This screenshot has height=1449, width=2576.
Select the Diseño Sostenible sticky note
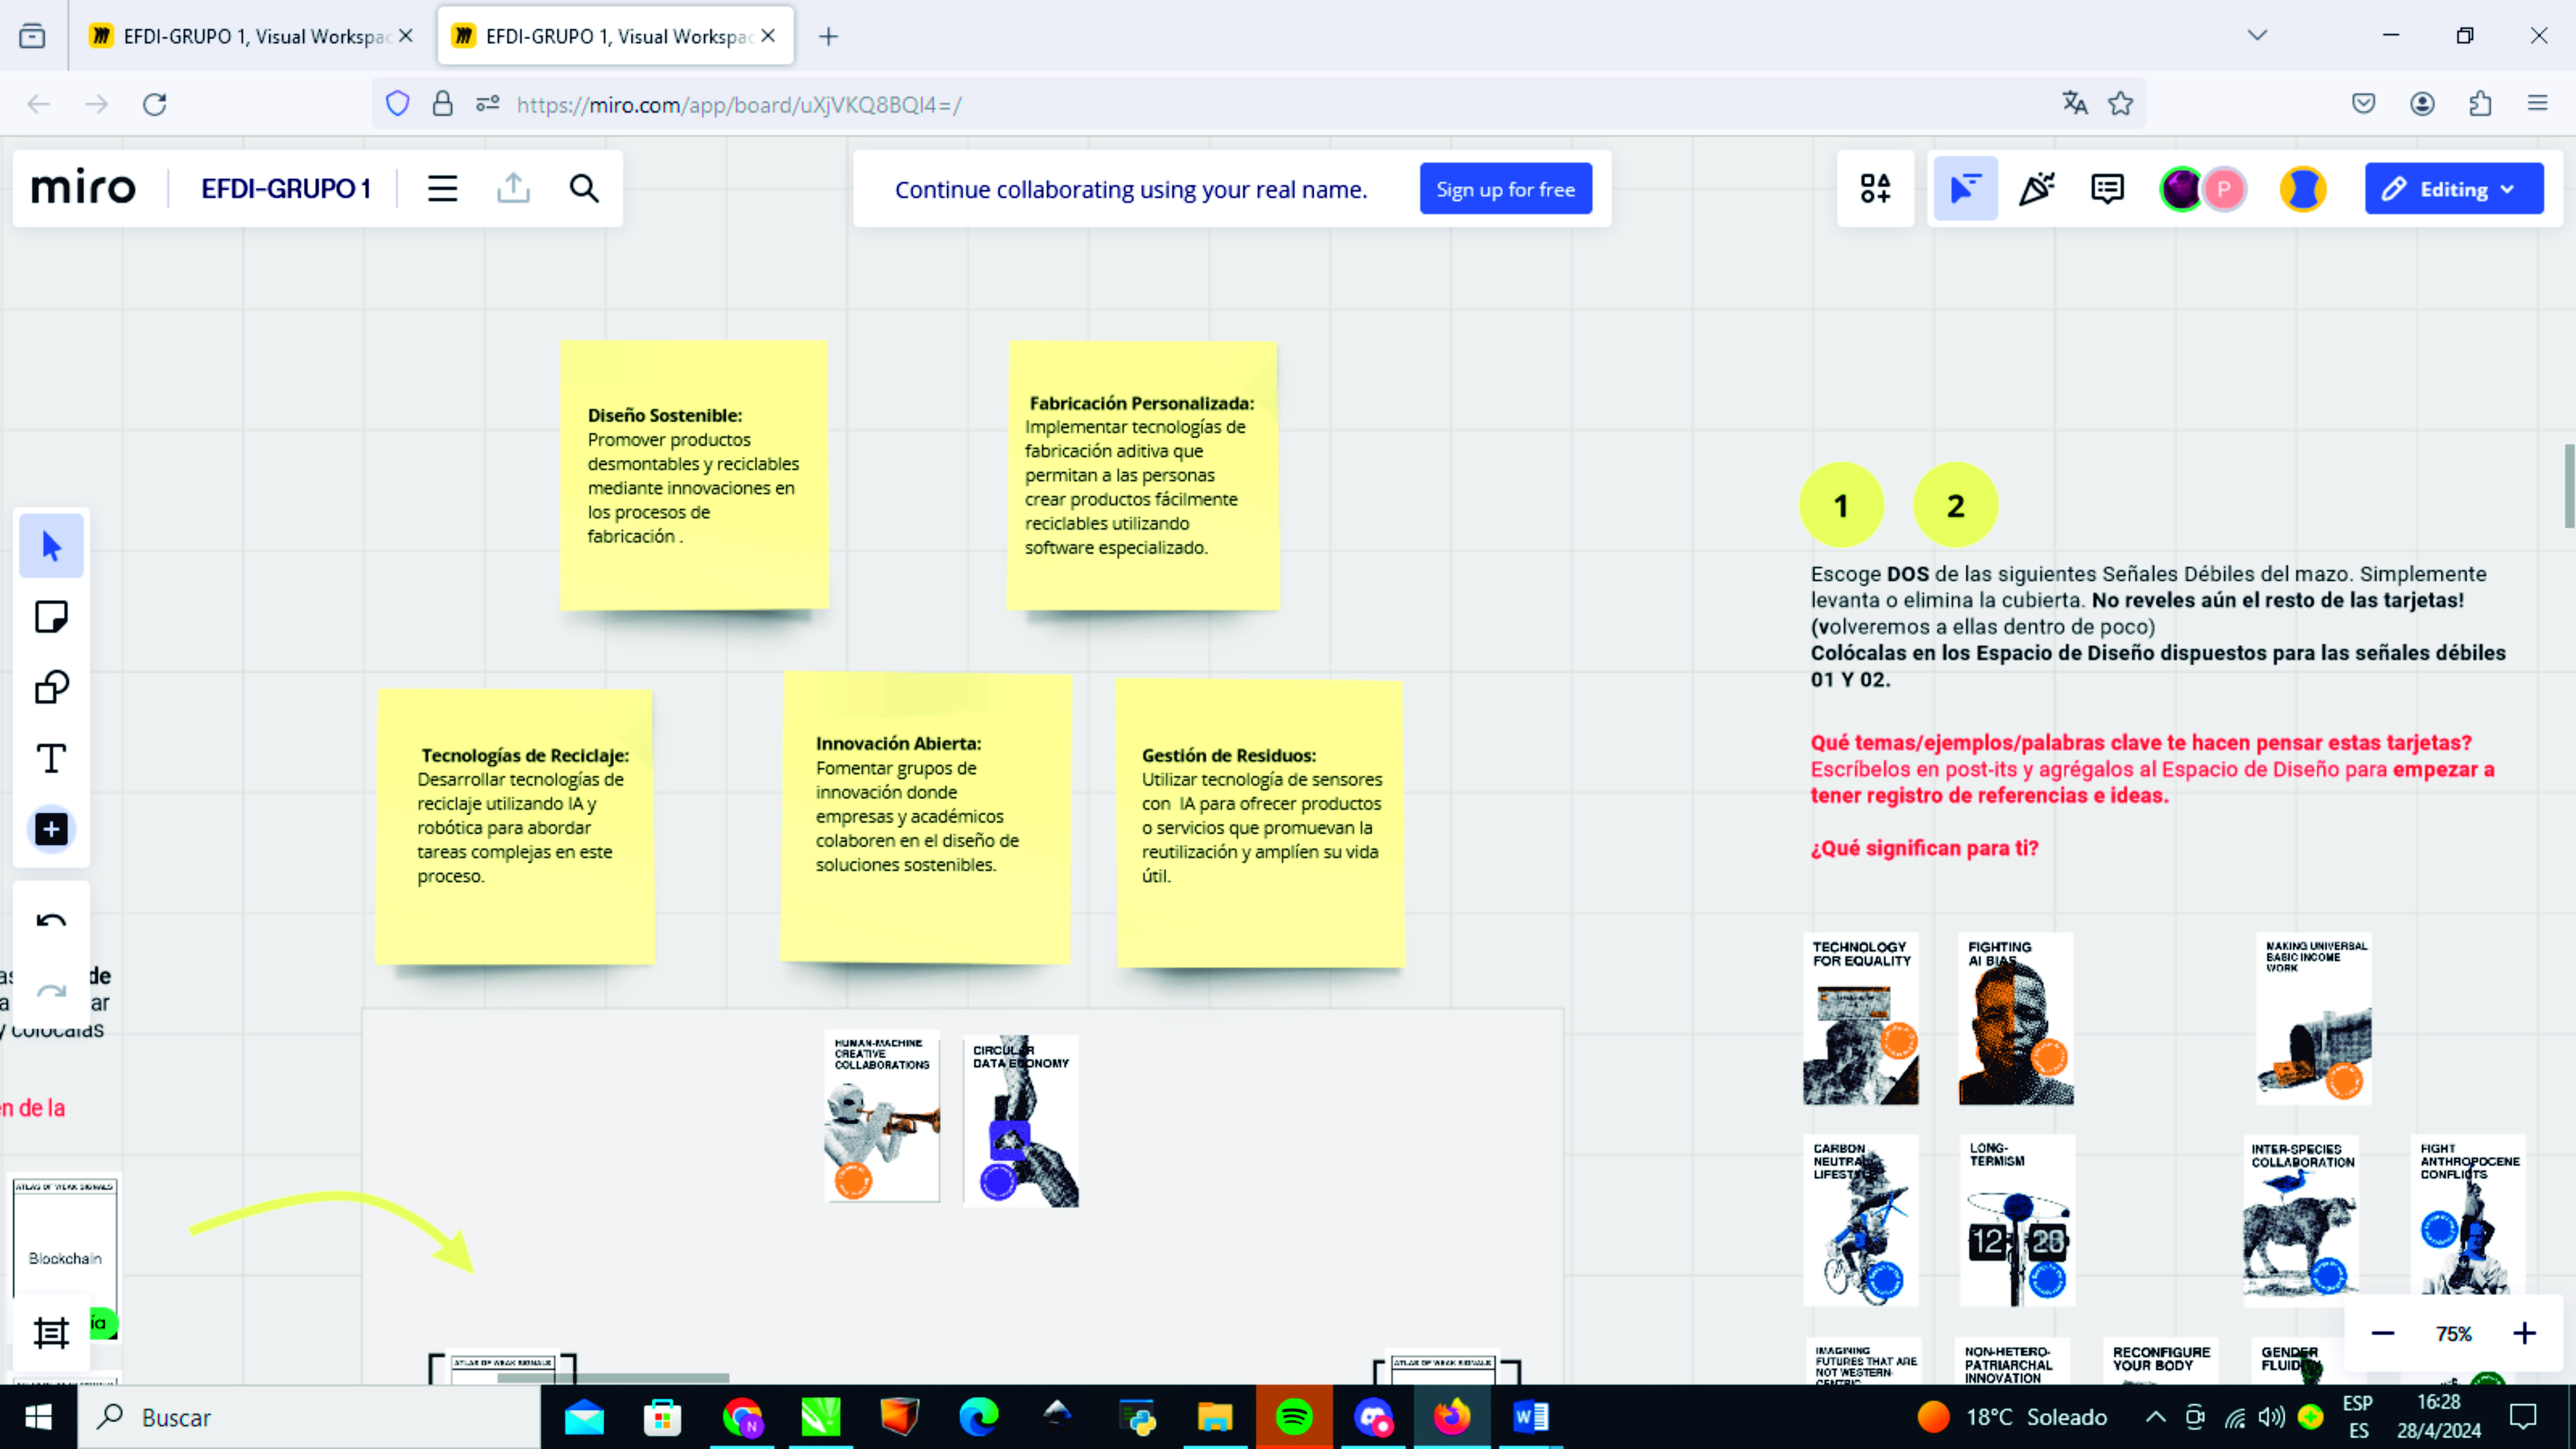click(x=694, y=475)
